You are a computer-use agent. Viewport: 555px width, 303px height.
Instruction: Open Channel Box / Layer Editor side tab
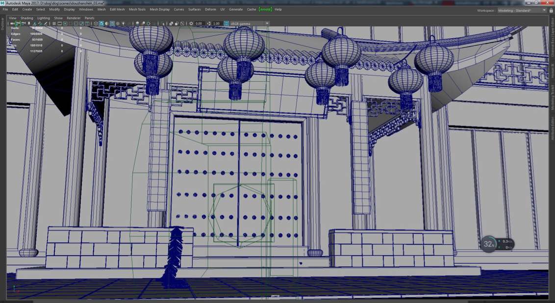pyautogui.click(x=553, y=38)
